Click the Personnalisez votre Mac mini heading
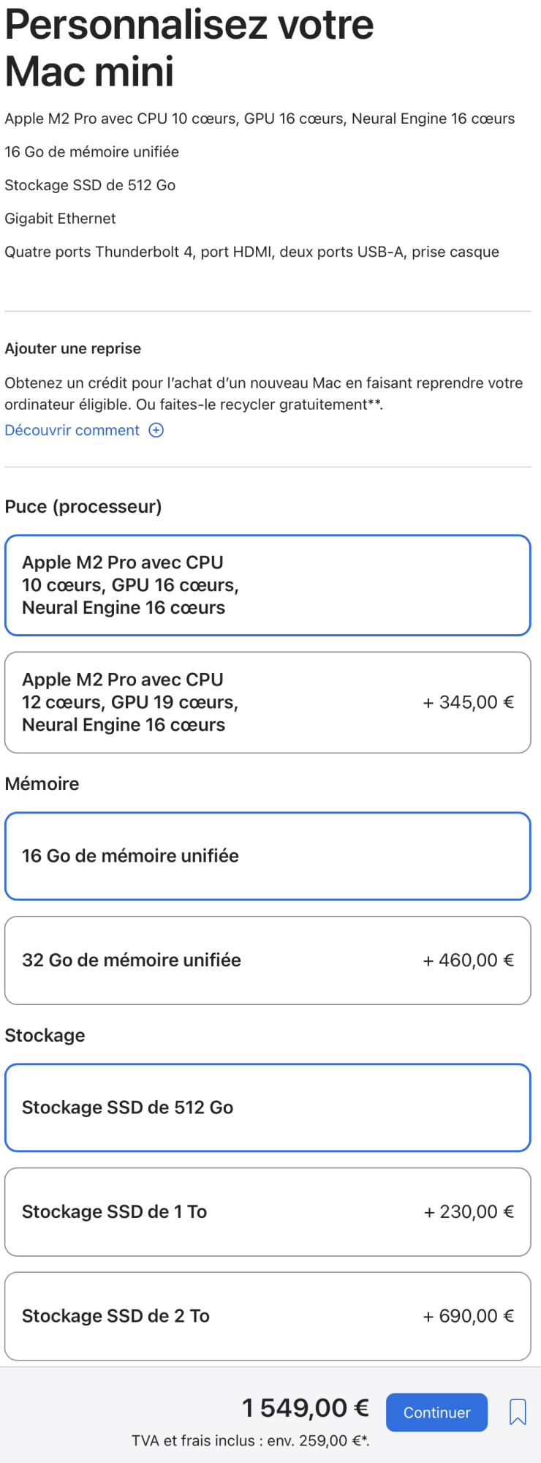Screen dimensions: 541x1463 pyautogui.click(x=189, y=48)
